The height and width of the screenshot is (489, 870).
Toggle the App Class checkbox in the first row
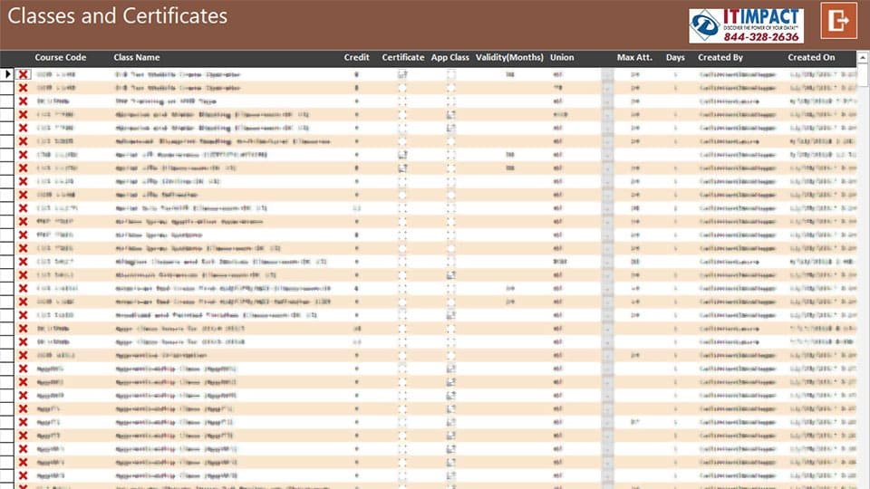point(450,74)
